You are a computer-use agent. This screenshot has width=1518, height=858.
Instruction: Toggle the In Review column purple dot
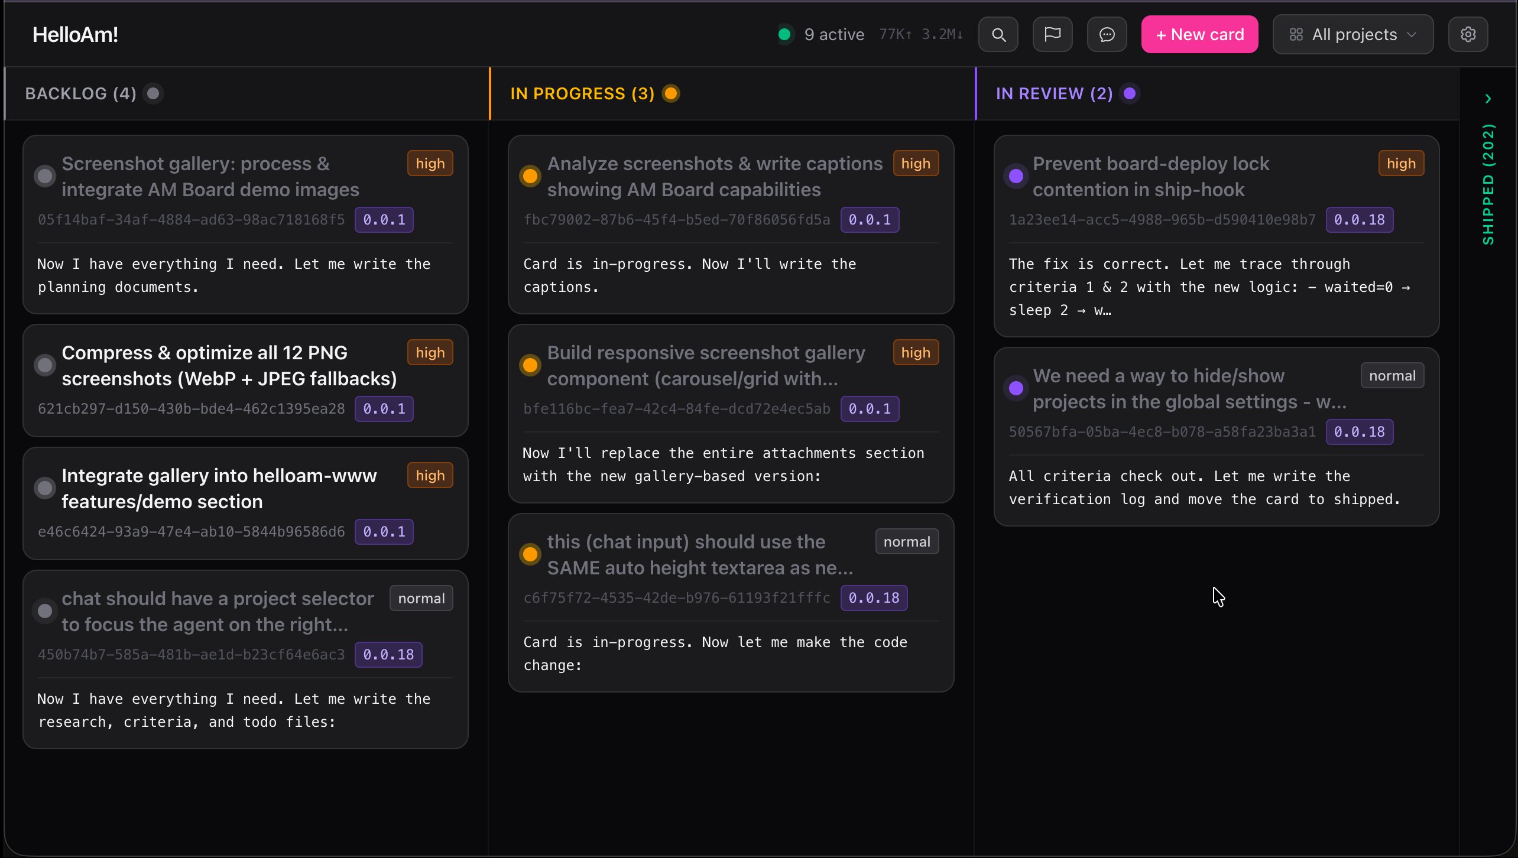pos(1130,93)
